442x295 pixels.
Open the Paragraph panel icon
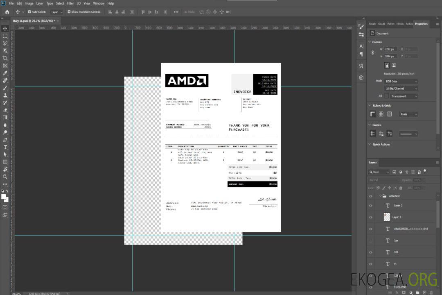[361, 54]
